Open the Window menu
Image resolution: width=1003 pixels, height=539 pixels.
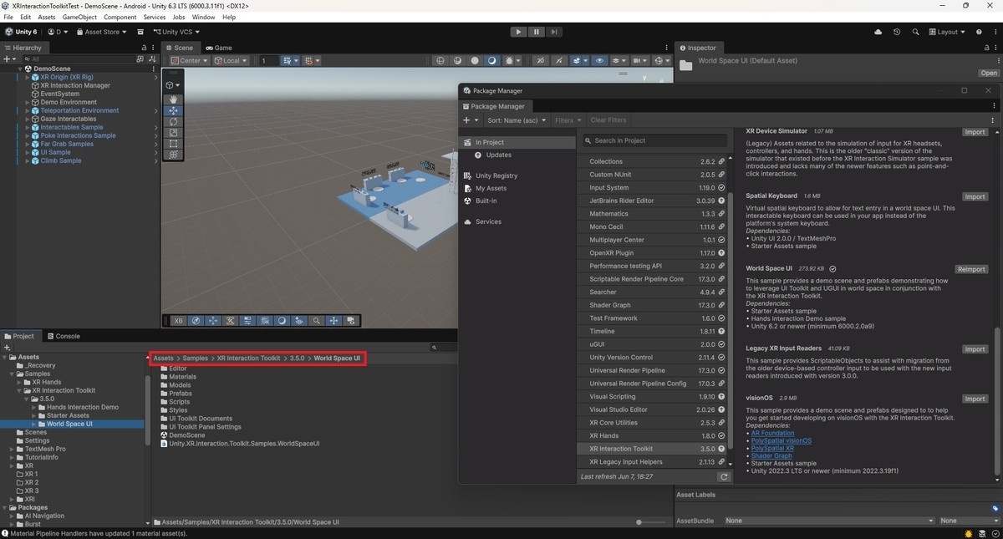[203, 17]
